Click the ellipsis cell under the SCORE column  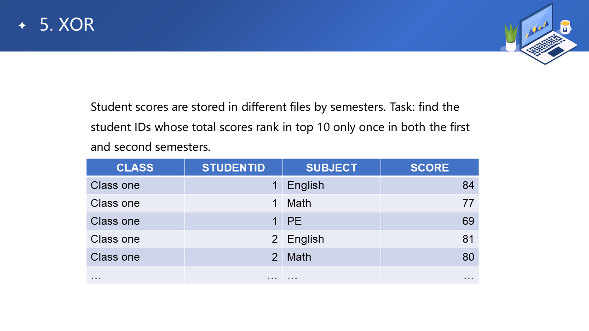pos(429,275)
